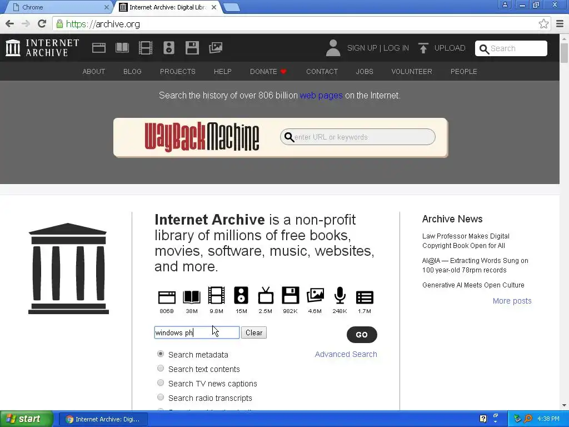The width and height of the screenshot is (569, 427).
Task: Select the Search TV news captions option
Action: pos(161,383)
